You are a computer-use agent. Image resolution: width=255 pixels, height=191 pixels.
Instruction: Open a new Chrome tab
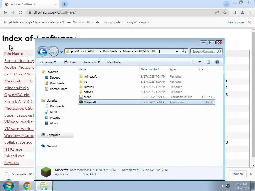[65, 4]
